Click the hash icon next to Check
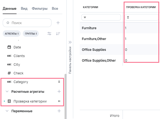The height and width of the screenshot is (119, 160). click(x=9, y=73)
